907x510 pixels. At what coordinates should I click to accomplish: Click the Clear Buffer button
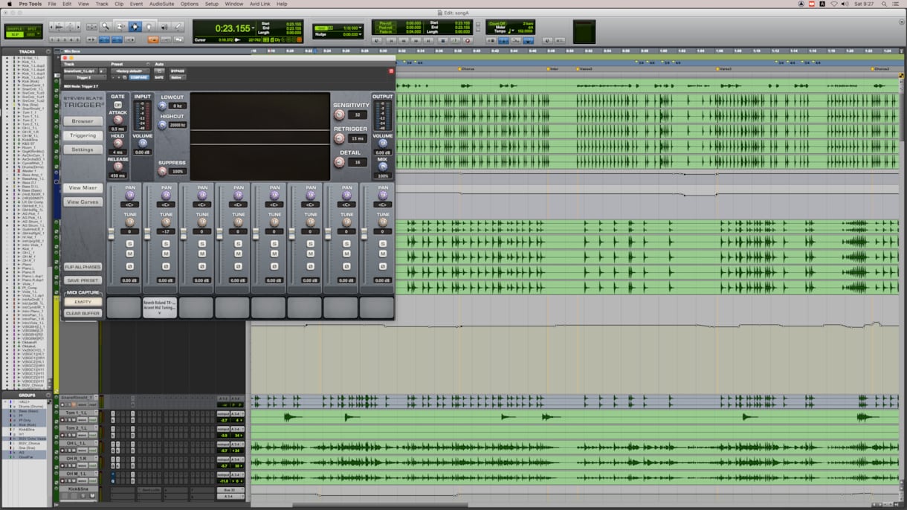83,313
